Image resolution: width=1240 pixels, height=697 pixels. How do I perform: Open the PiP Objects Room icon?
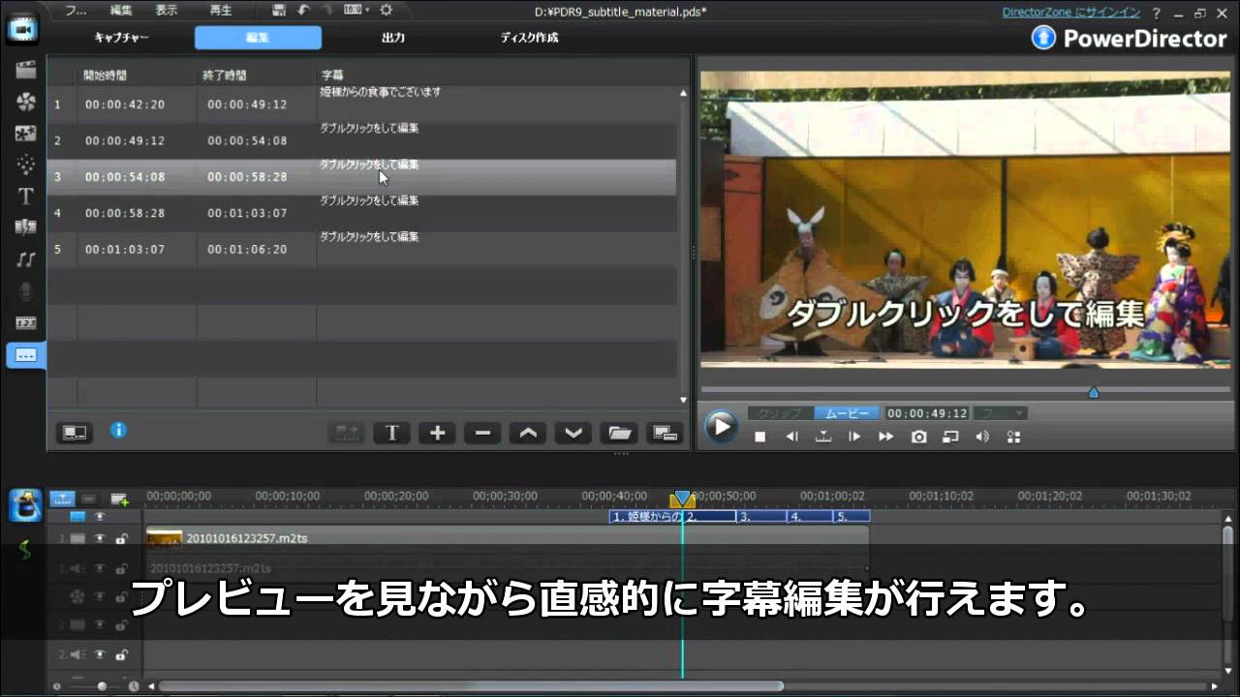click(26, 134)
